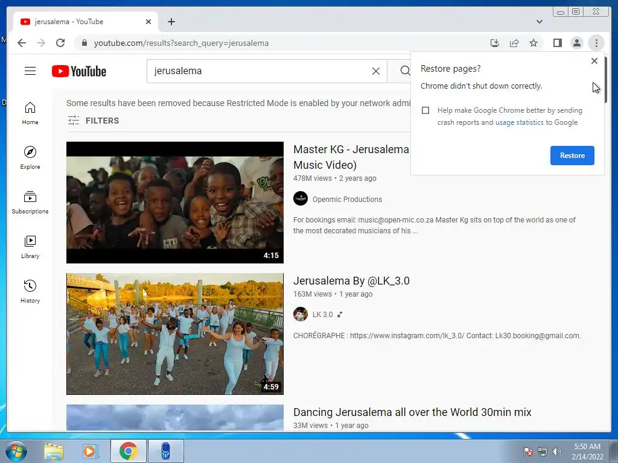Open the YouTube hamburger guide menu
618x463 pixels.
(30, 71)
